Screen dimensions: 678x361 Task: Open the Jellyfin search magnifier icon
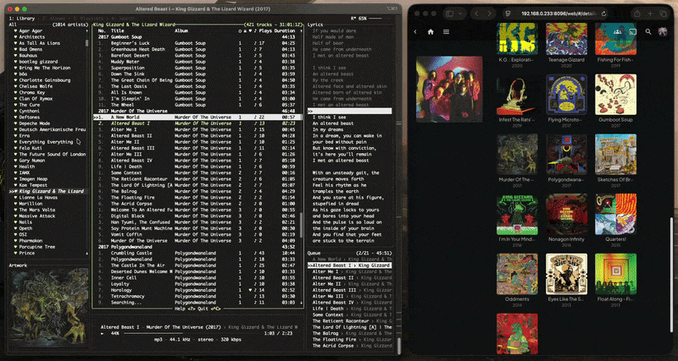pyautogui.click(x=648, y=31)
